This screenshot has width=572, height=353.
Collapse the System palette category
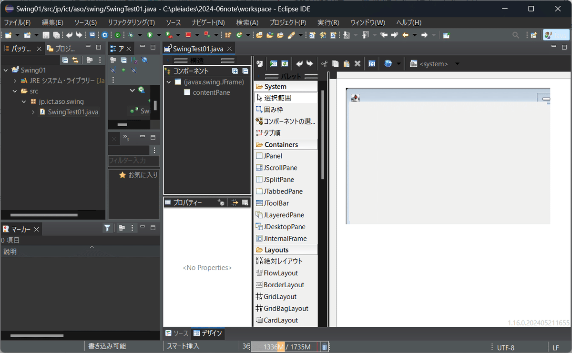tap(286, 86)
